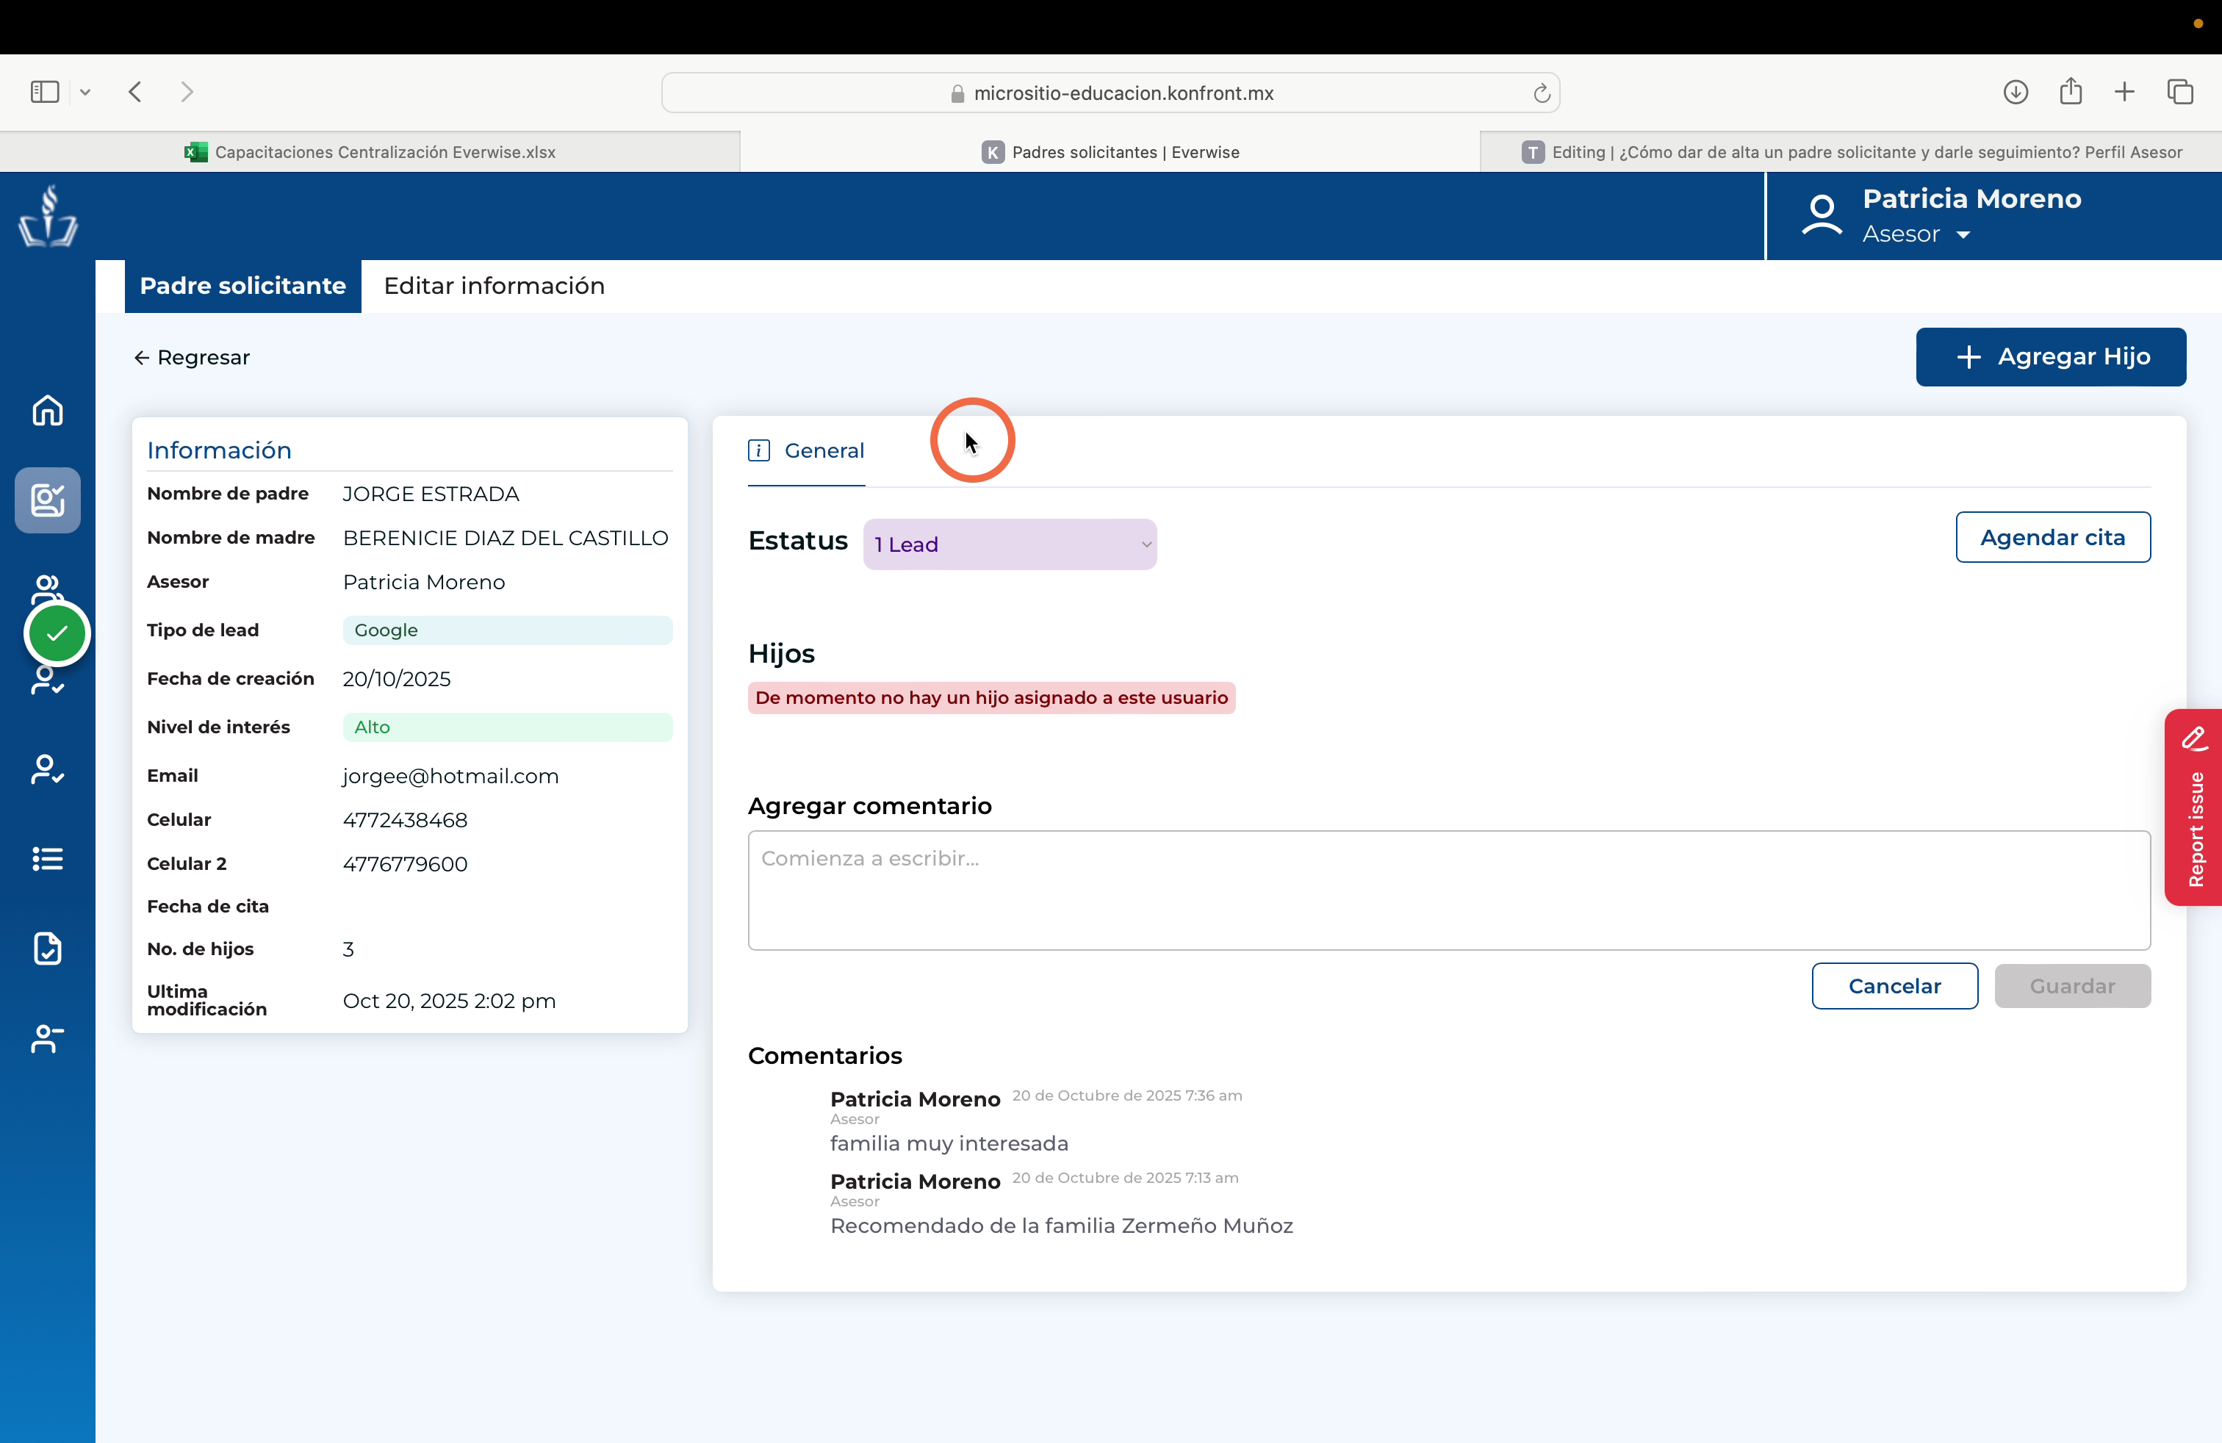This screenshot has height=1443, width=2222.
Task: Click the Agregar Hijo button
Action: tap(2051, 356)
